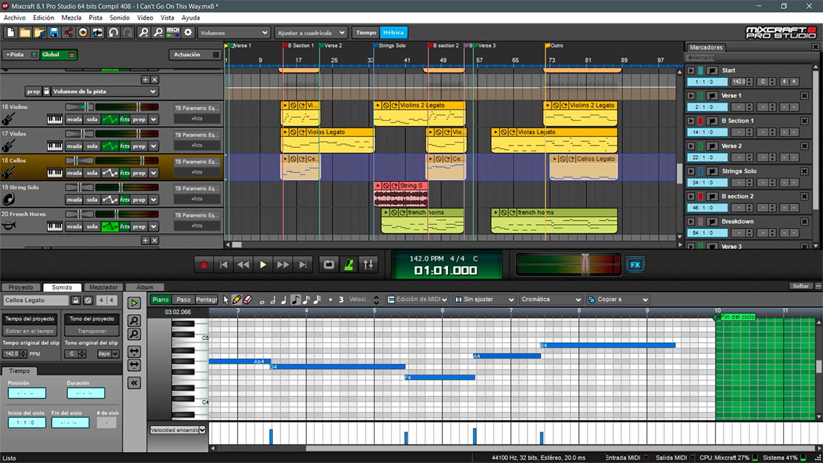
Task: Click +fcts to add effect on 17 Violas
Action: tap(198, 145)
